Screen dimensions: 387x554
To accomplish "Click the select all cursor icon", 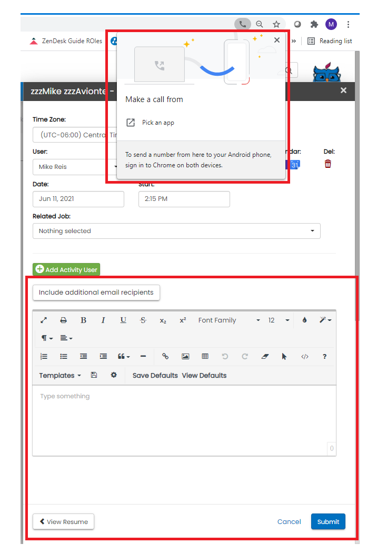I will pyautogui.click(x=284, y=356).
